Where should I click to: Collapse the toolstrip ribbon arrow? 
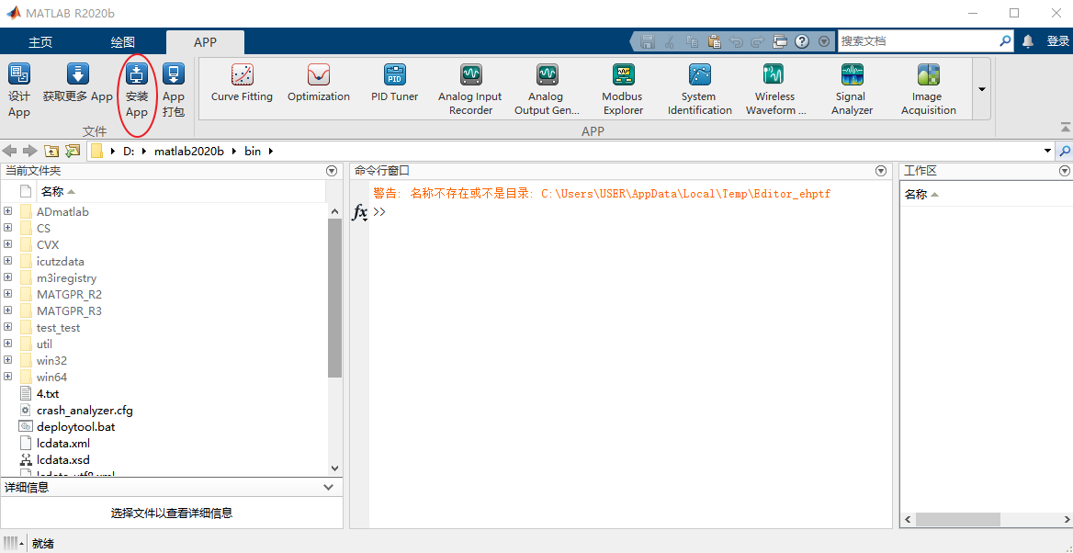[1066, 127]
